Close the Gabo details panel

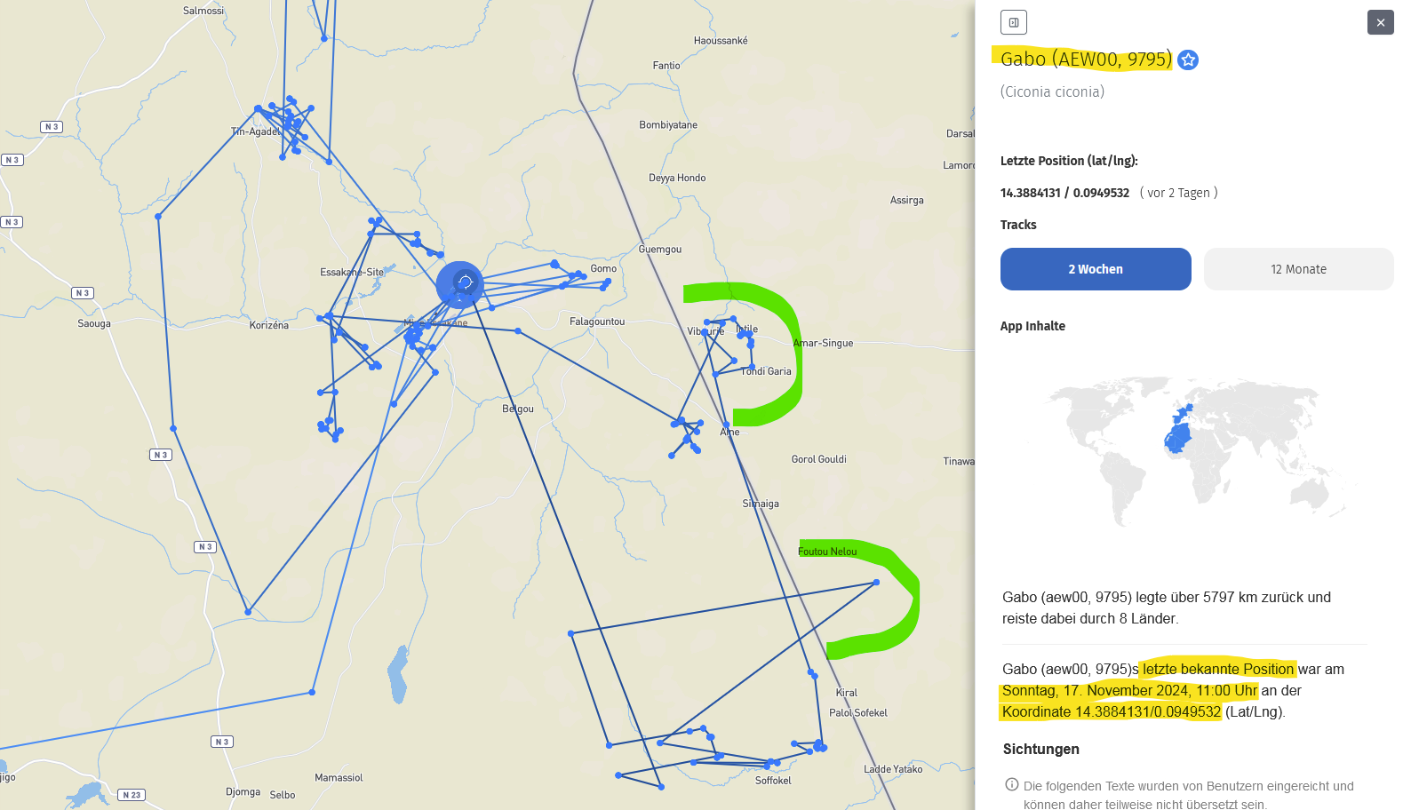point(1380,22)
